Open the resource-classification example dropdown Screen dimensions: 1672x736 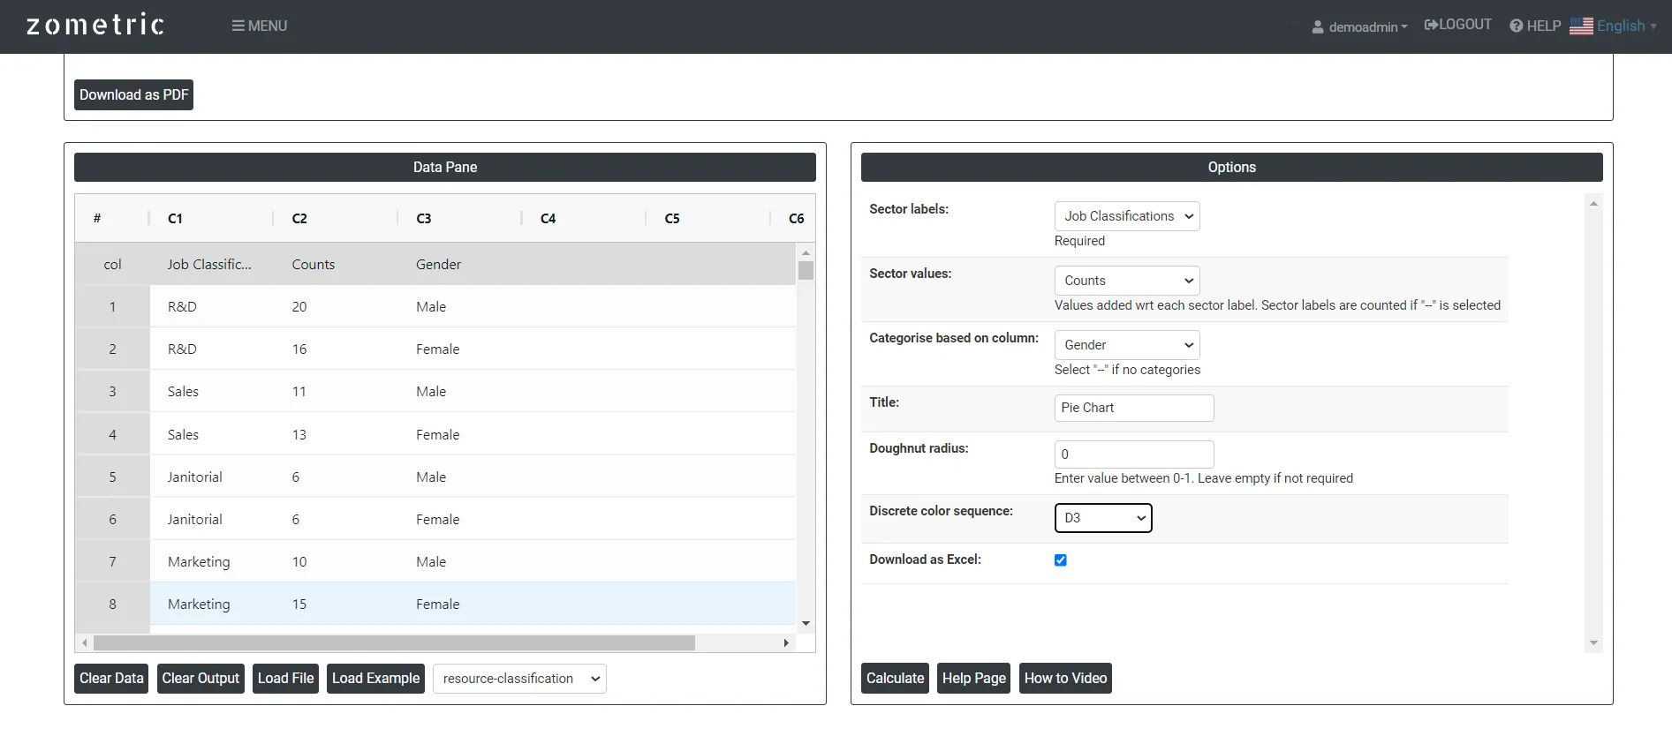[519, 679]
